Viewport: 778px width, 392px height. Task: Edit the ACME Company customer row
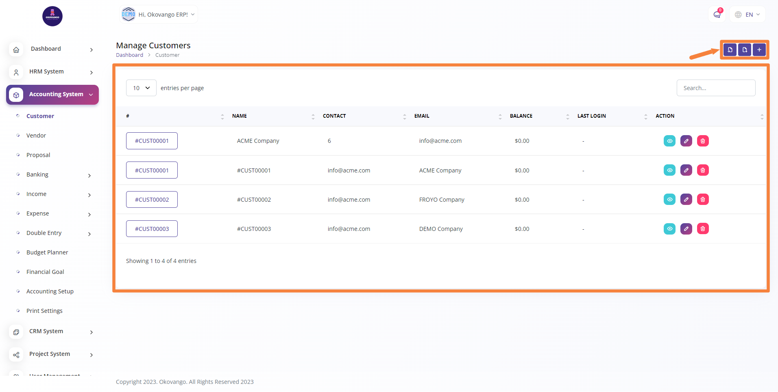click(686, 141)
